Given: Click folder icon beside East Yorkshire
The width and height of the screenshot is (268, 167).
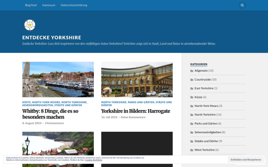Looking at the screenshot, I should pyautogui.click(x=192, y=88).
